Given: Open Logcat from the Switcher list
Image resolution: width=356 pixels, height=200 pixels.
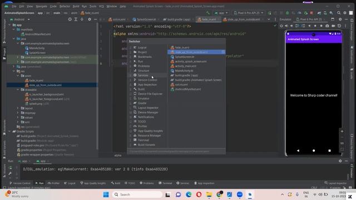Looking at the screenshot, I should (x=142, y=47).
